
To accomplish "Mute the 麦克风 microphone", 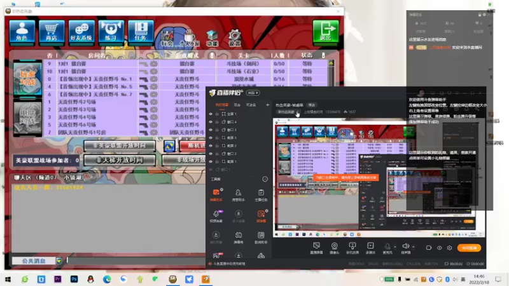I will (x=387, y=248).
